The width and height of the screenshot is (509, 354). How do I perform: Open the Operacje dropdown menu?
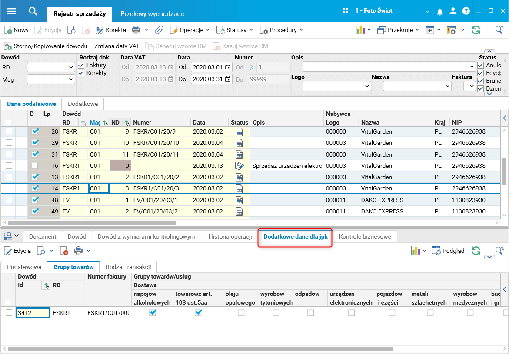coord(190,30)
